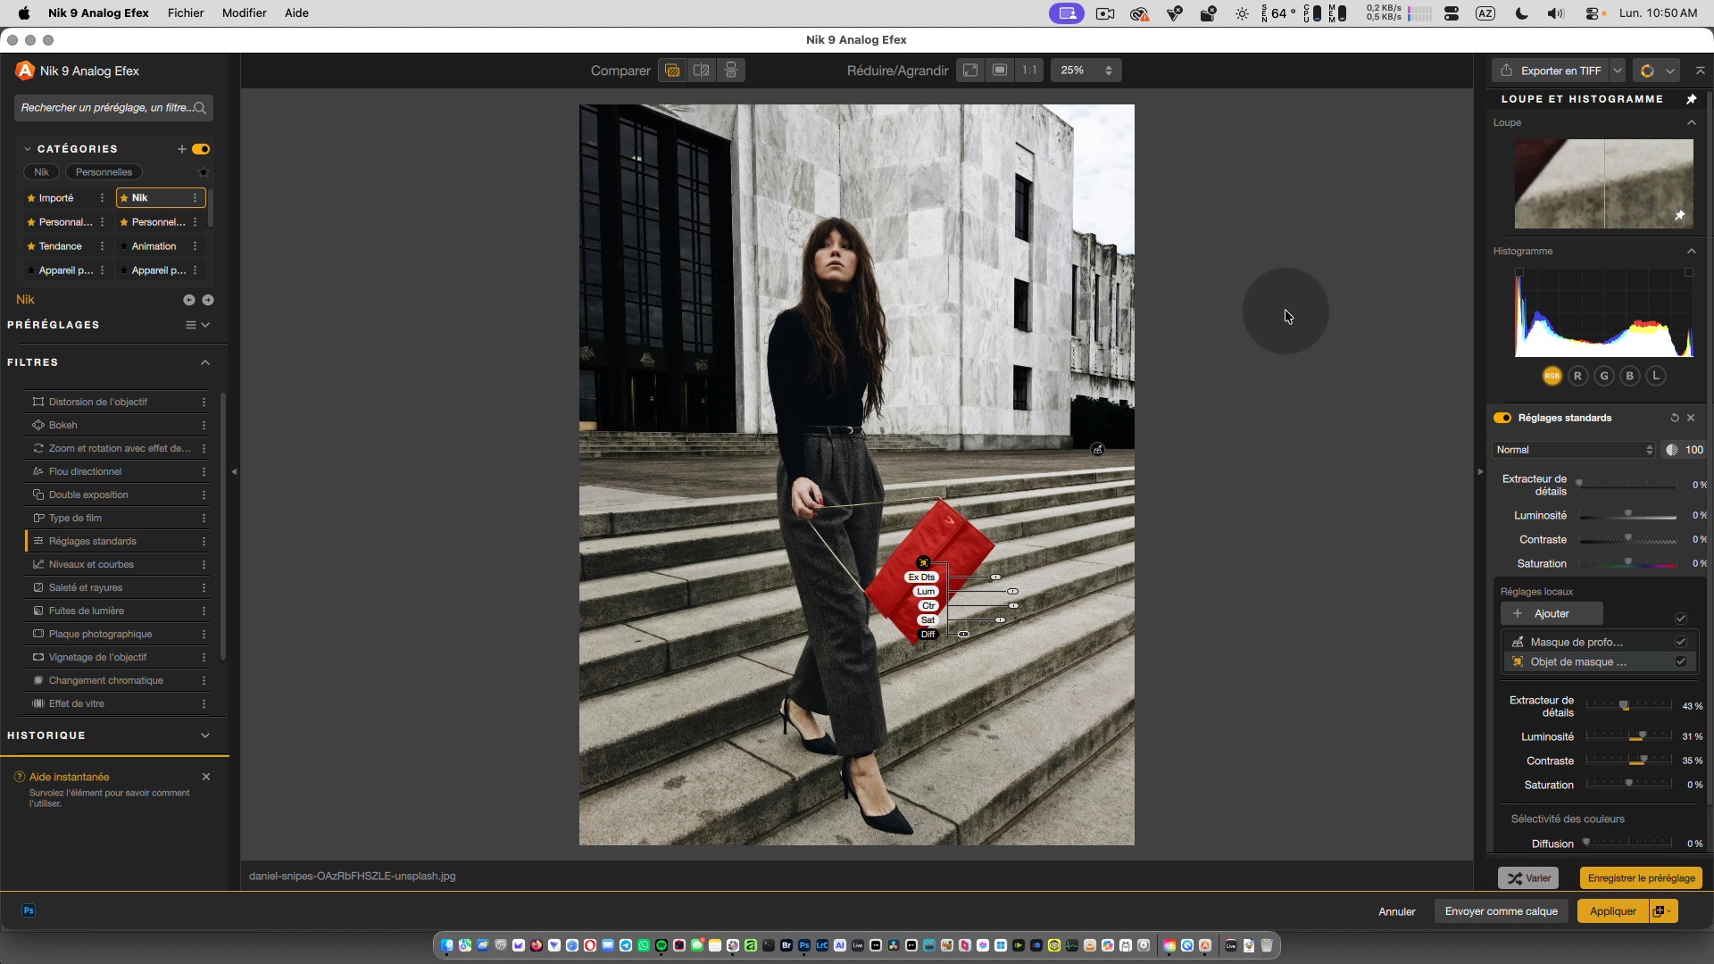Show the red channel histogram
This screenshot has height=964, width=1714.
(x=1577, y=376)
